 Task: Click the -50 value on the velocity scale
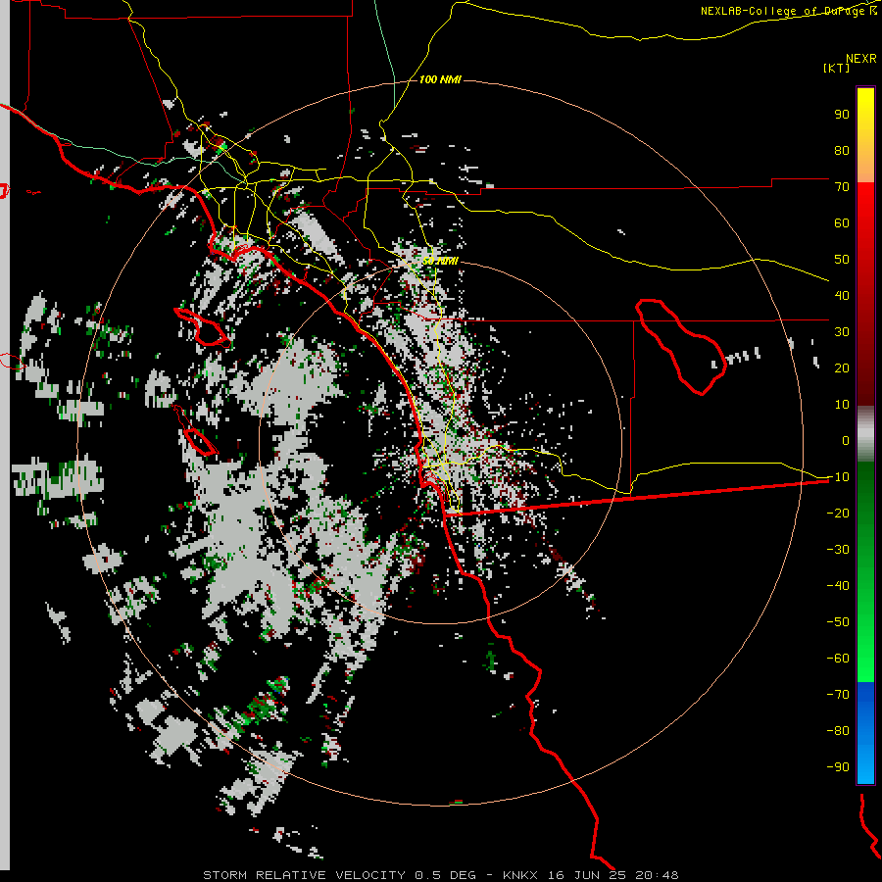[838, 621]
